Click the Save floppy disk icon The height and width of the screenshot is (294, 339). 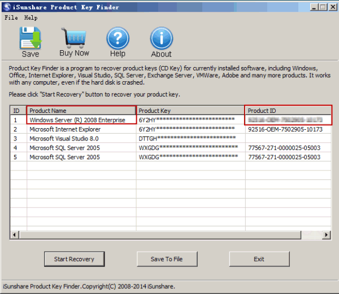pos(31,38)
